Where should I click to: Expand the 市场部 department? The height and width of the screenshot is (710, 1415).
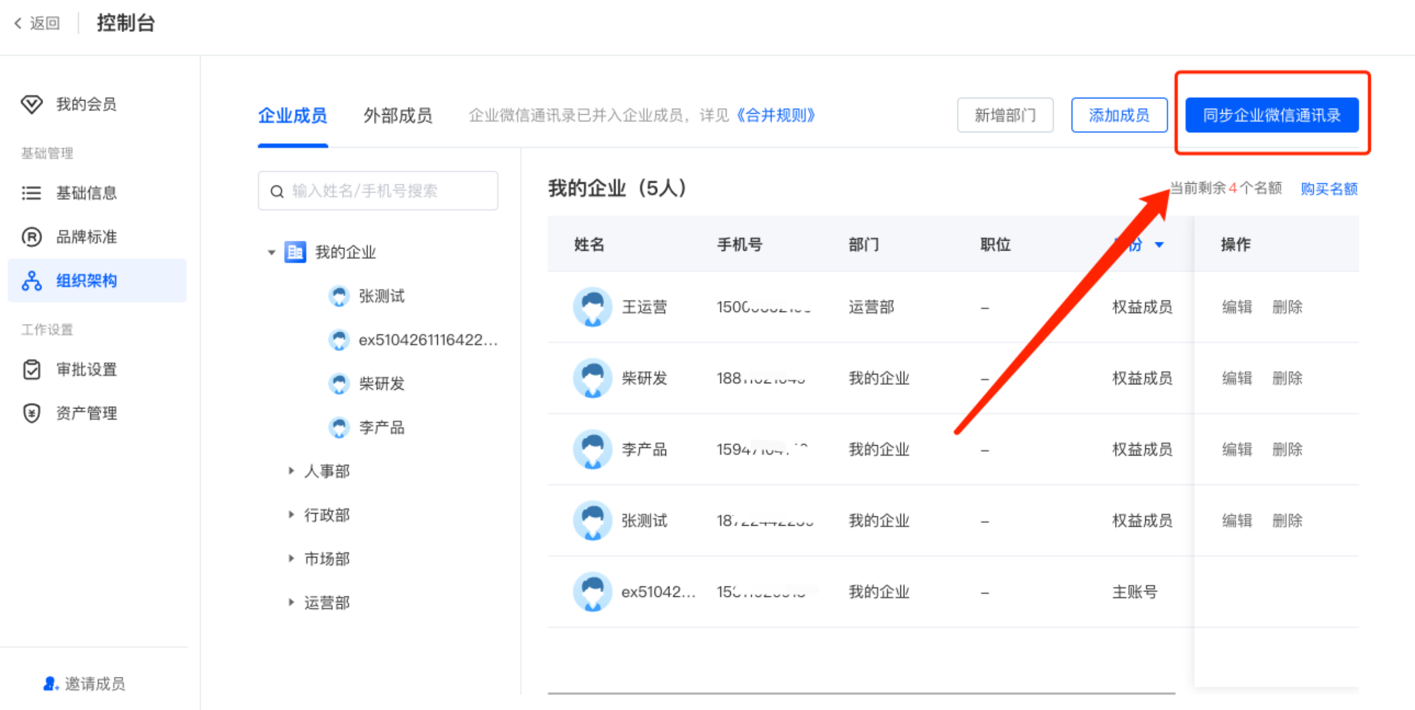(x=291, y=558)
